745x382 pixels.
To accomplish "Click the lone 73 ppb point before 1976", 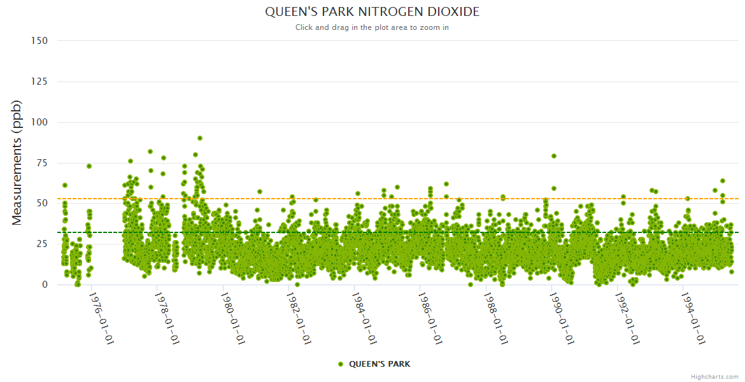I will (89, 166).
